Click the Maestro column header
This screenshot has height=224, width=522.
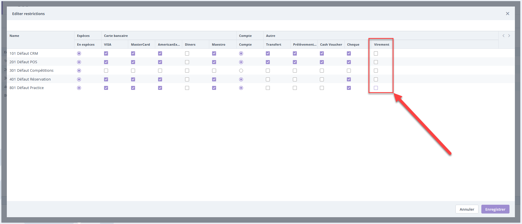(219, 45)
